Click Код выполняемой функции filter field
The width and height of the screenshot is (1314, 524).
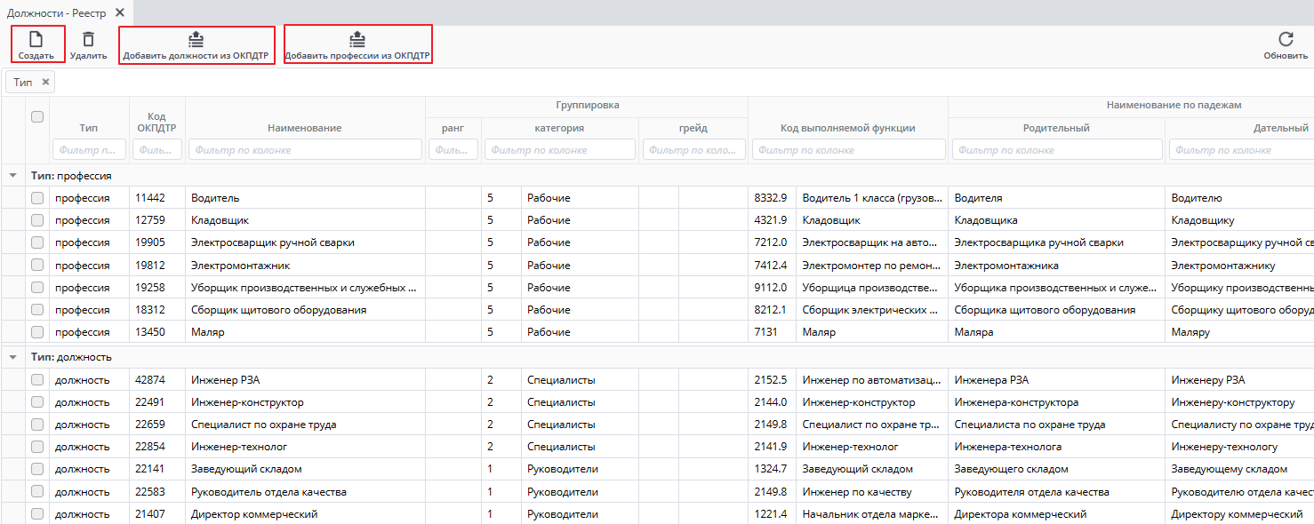[848, 150]
